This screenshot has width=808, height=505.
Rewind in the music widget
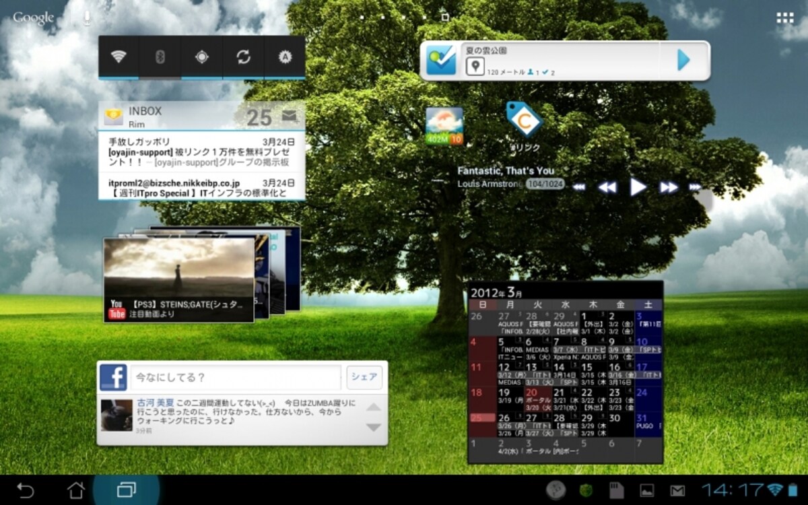pyautogui.click(x=607, y=187)
